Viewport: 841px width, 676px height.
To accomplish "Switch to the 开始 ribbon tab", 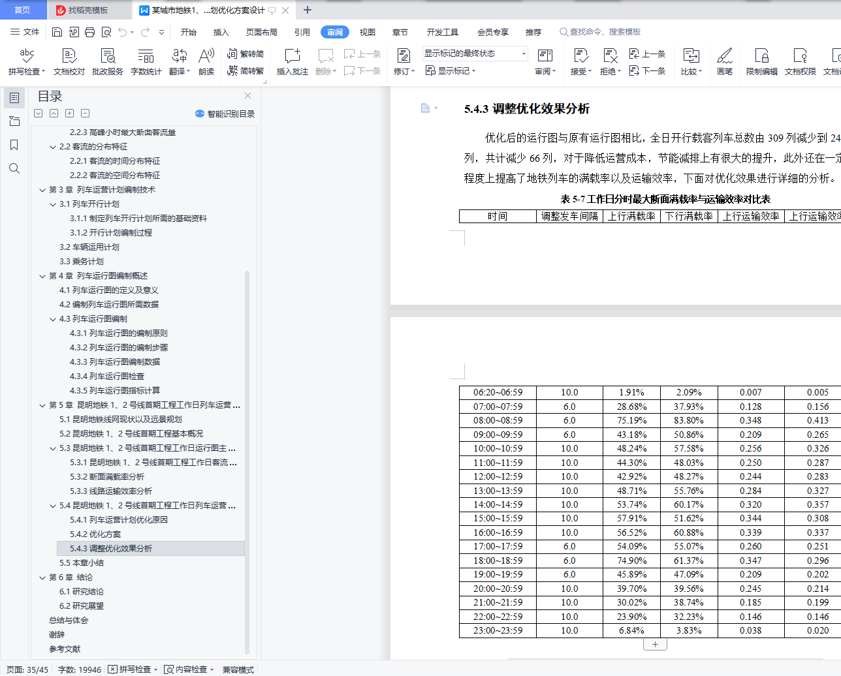I will [x=189, y=32].
